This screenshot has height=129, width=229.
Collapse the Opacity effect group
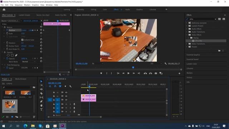[x=2, y=52]
